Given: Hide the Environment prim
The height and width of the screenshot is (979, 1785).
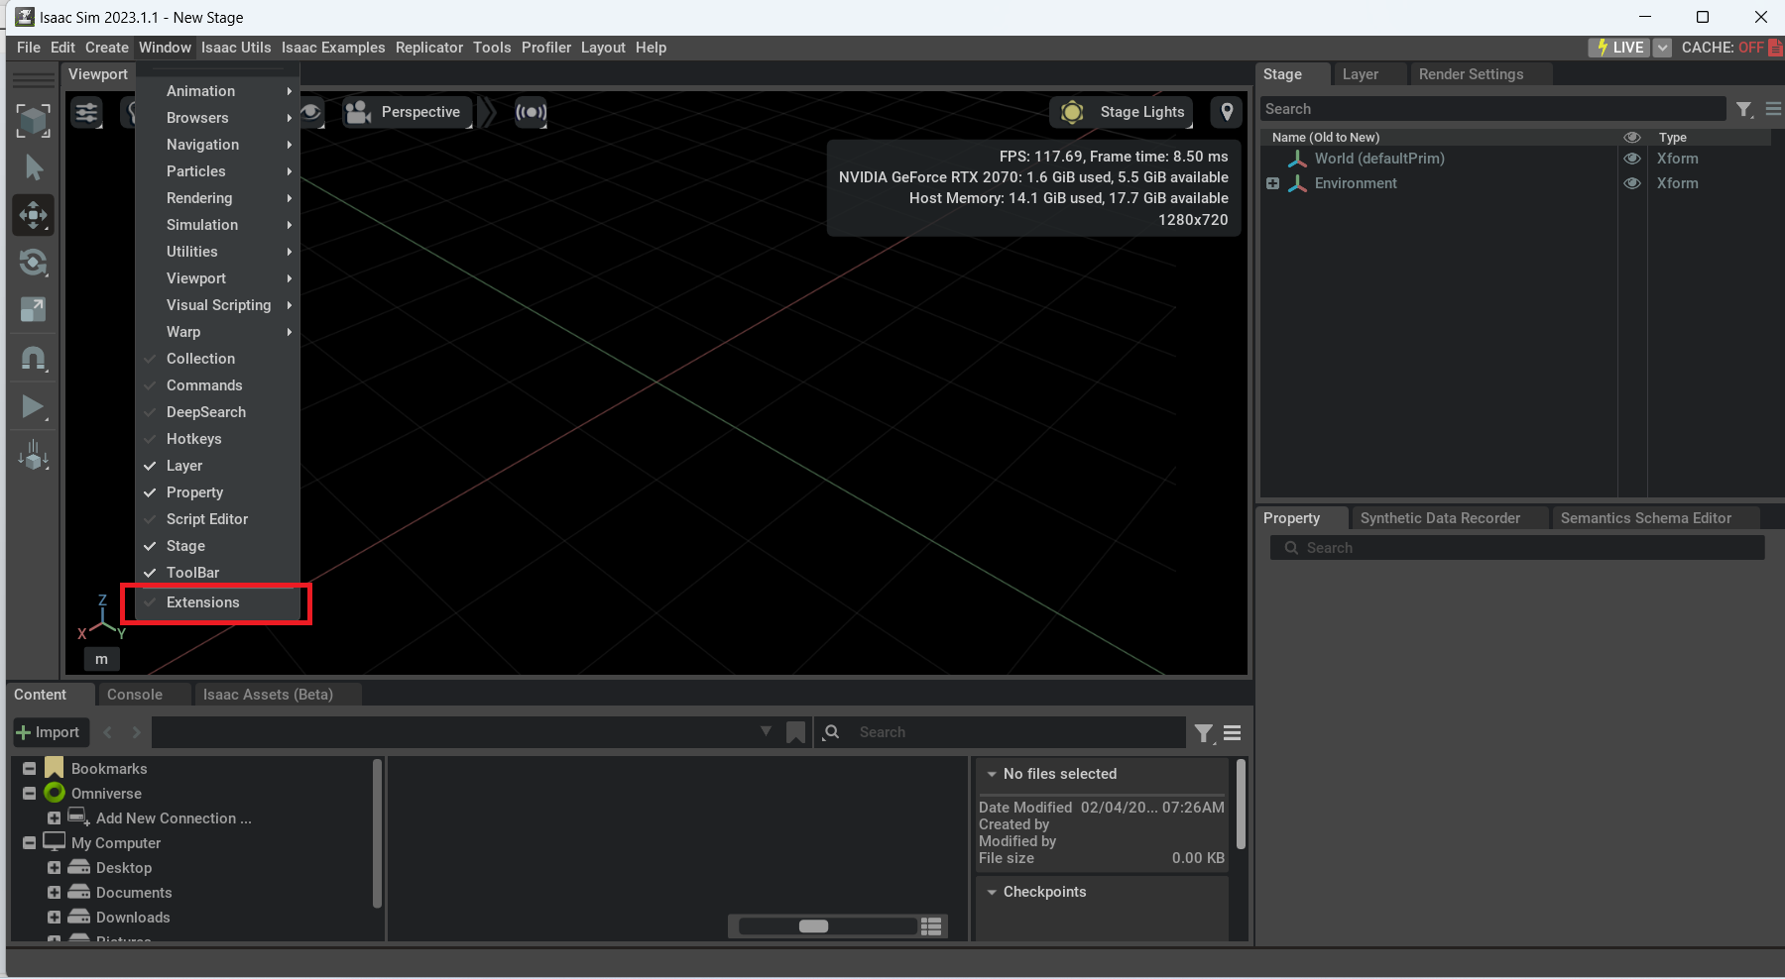Looking at the screenshot, I should click(1632, 183).
